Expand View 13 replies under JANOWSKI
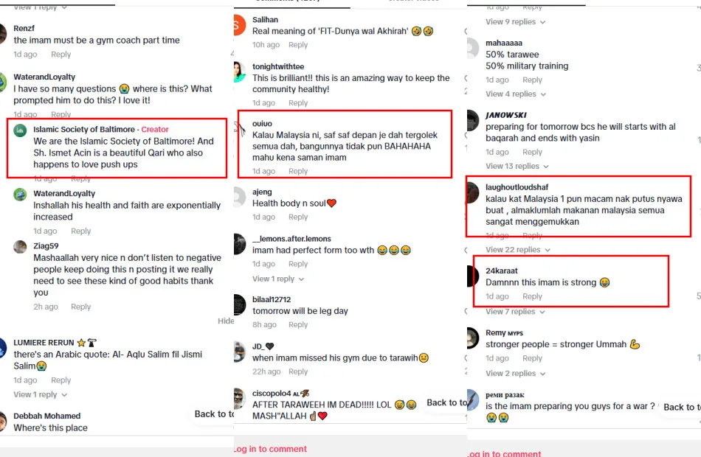Image resolution: width=701 pixels, height=457 pixels. 517,166
